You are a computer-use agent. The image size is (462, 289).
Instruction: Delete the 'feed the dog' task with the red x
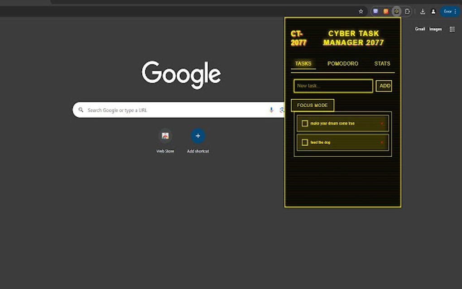point(382,142)
